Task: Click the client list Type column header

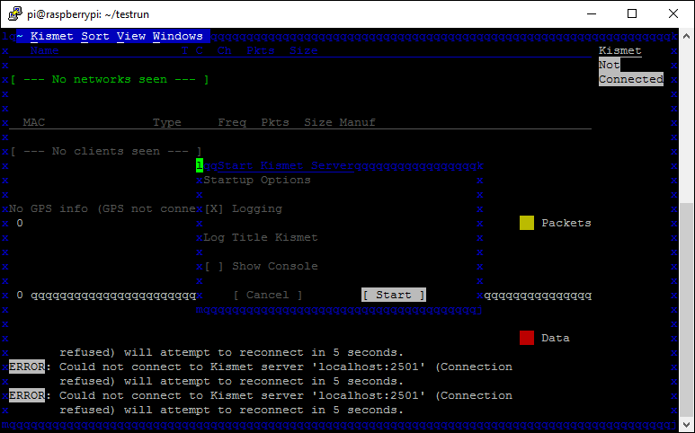Action: pyautogui.click(x=167, y=122)
